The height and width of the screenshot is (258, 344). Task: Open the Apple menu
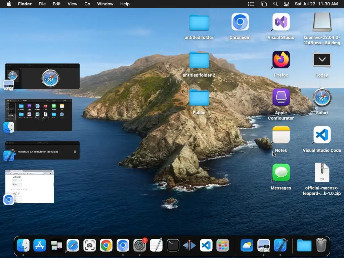pyautogui.click(x=9, y=4)
